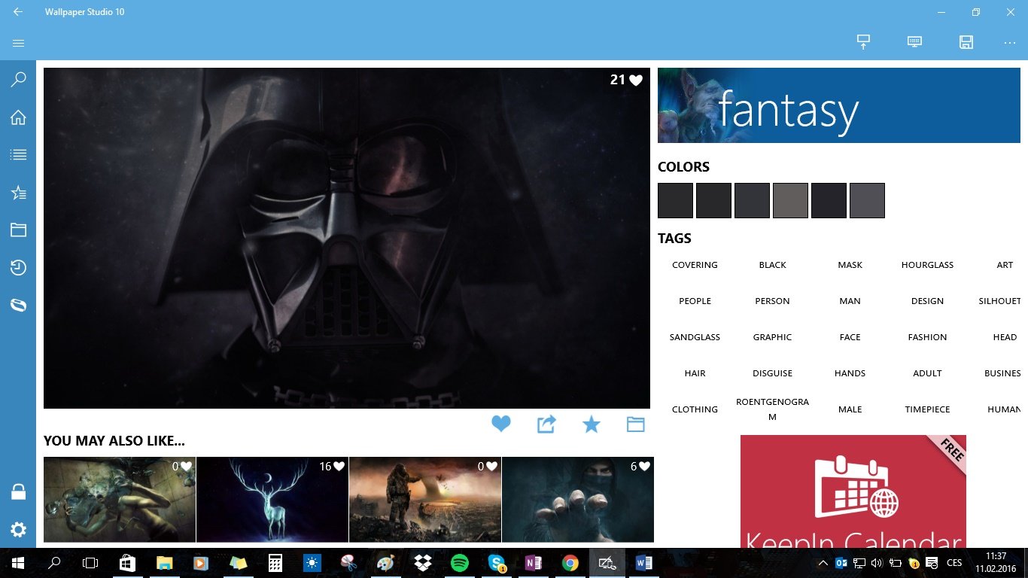Select the GRAPHIC tag
The height and width of the screenshot is (578, 1028).
[x=772, y=337]
